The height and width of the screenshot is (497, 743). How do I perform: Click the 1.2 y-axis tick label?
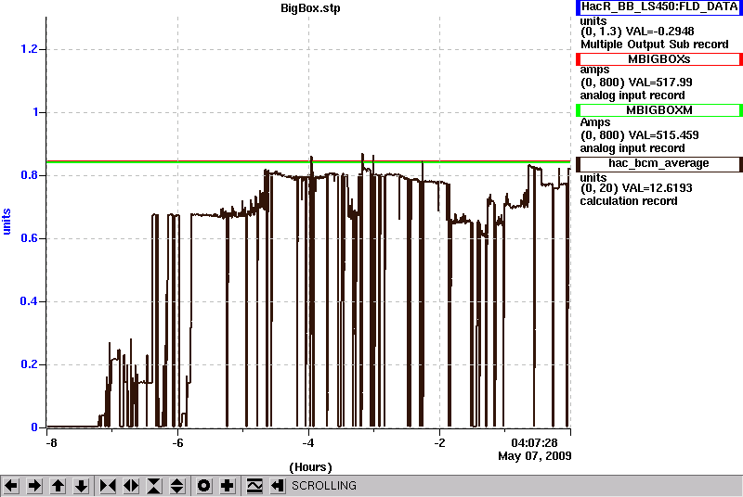click(x=29, y=49)
